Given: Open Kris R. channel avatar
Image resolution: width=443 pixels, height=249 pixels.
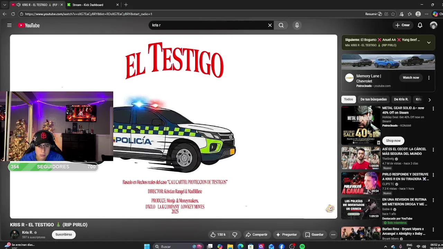Looking at the screenshot, I should 15,234.
